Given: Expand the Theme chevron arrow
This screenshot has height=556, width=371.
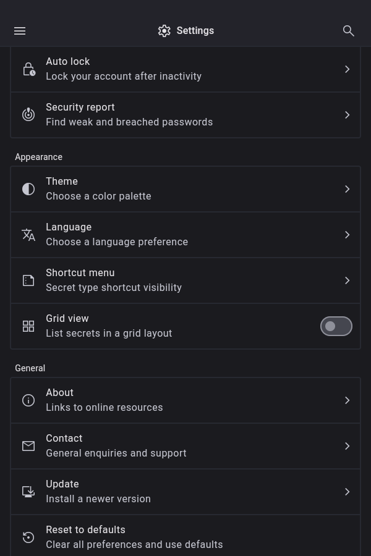Looking at the screenshot, I should (348, 189).
